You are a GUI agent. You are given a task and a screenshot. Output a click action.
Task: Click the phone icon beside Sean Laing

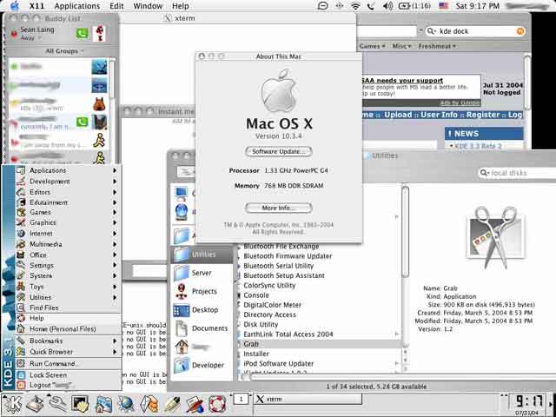pyautogui.click(x=83, y=34)
